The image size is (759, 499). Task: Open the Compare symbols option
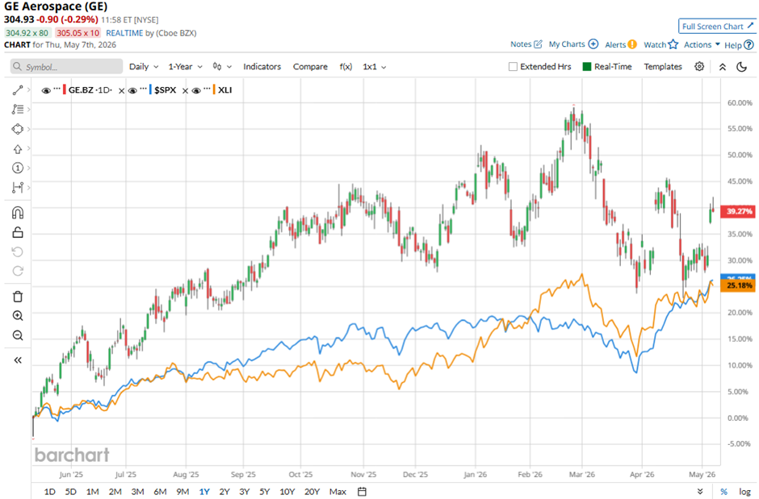(x=310, y=67)
